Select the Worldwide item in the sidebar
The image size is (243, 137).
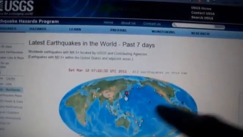(11, 90)
